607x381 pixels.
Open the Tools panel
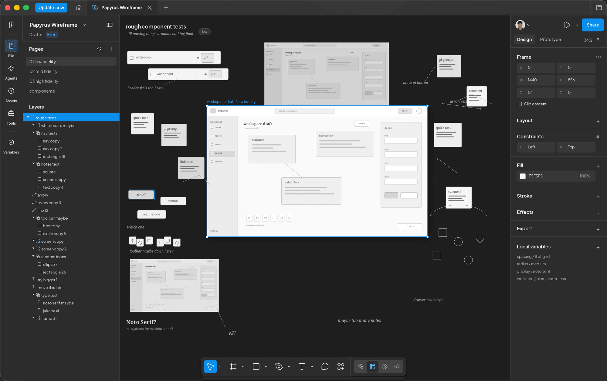coord(11,117)
